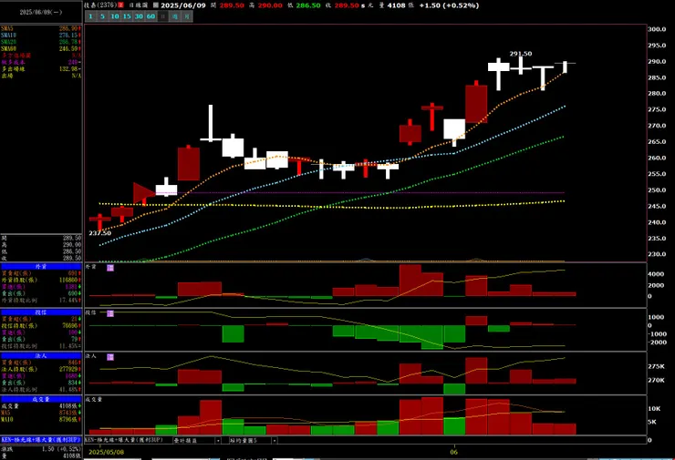Click the 4000 外資 axis label
Image resolution: width=675 pixels, height=460 pixels.
[x=656, y=274]
